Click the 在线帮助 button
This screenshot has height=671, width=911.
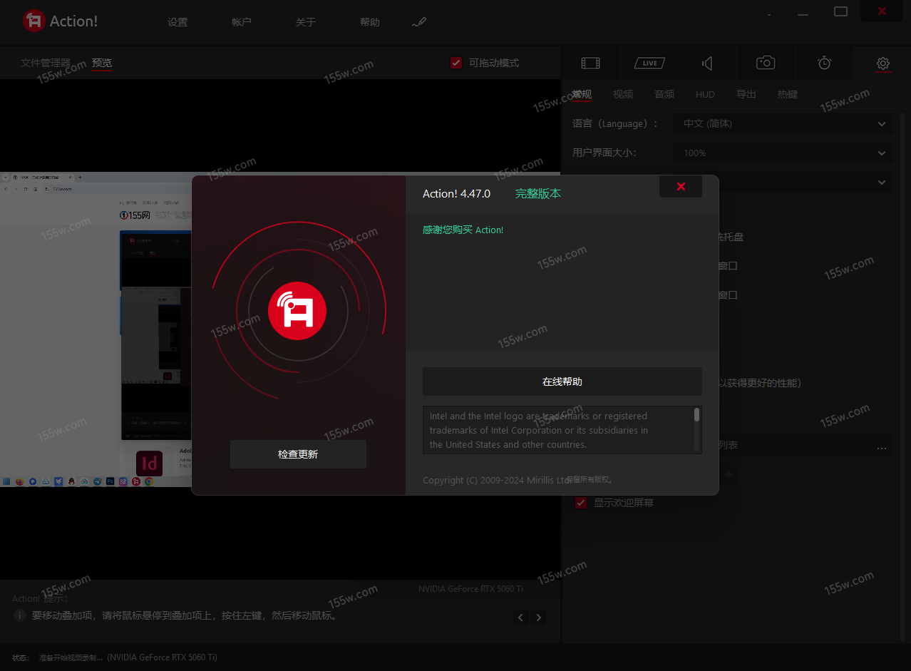tap(562, 381)
